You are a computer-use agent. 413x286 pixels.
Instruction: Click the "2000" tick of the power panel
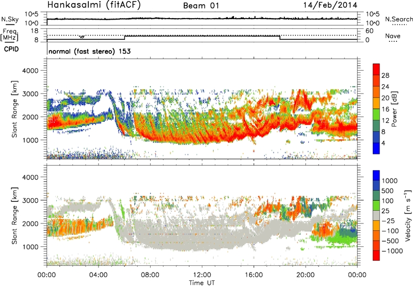point(30,117)
